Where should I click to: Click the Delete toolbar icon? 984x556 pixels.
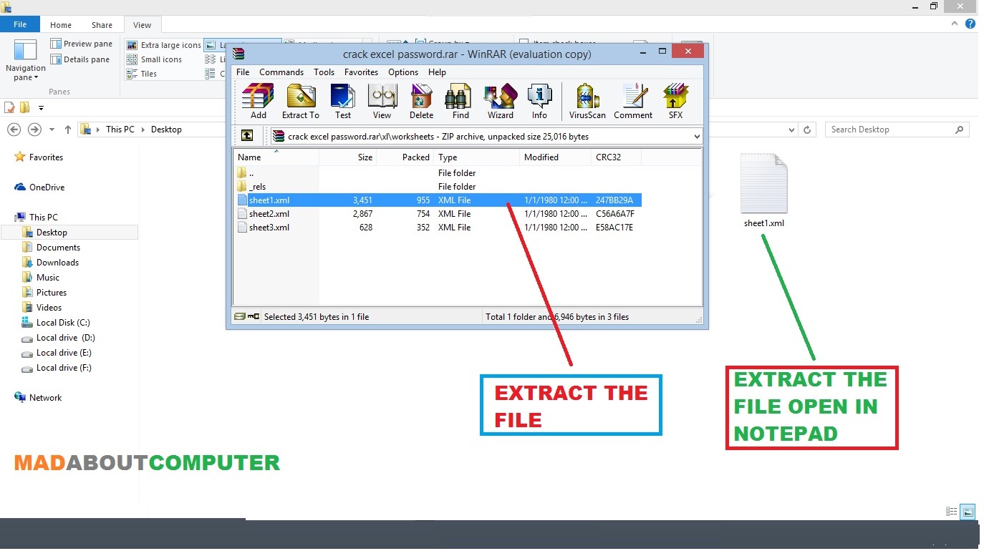(421, 102)
